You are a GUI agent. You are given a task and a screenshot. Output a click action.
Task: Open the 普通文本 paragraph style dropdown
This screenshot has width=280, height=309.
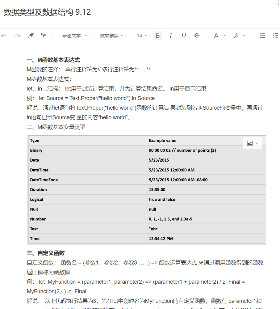tap(74, 36)
